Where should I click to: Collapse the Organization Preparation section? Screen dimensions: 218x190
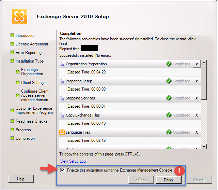[x=197, y=64]
